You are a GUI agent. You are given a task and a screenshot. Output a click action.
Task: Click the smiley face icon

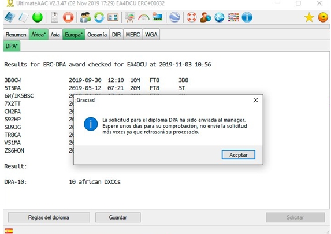click(x=323, y=17)
